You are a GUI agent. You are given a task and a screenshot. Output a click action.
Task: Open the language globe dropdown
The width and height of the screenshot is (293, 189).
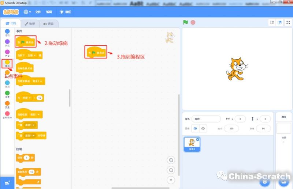click(27, 12)
